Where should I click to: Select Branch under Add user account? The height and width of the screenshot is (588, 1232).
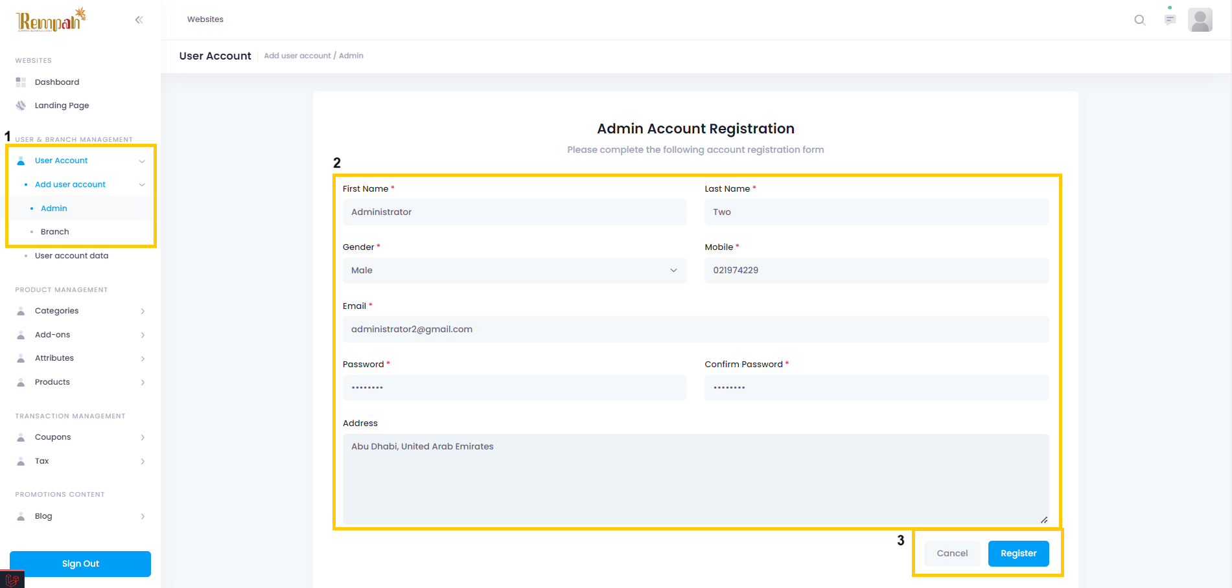[x=55, y=232]
